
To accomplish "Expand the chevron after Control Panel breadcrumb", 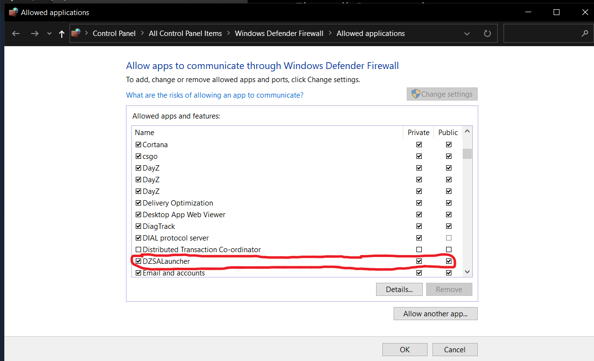I will coord(142,34).
